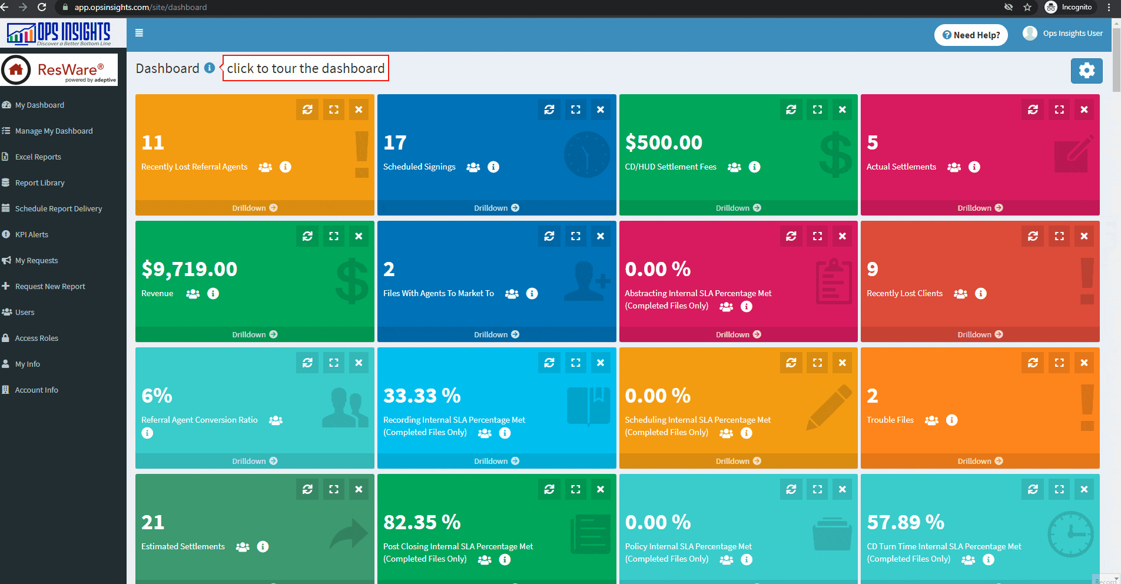This screenshot has height=584, width=1121.
Task: Open Drilldown for the Revenue widget
Action: click(254, 334)
